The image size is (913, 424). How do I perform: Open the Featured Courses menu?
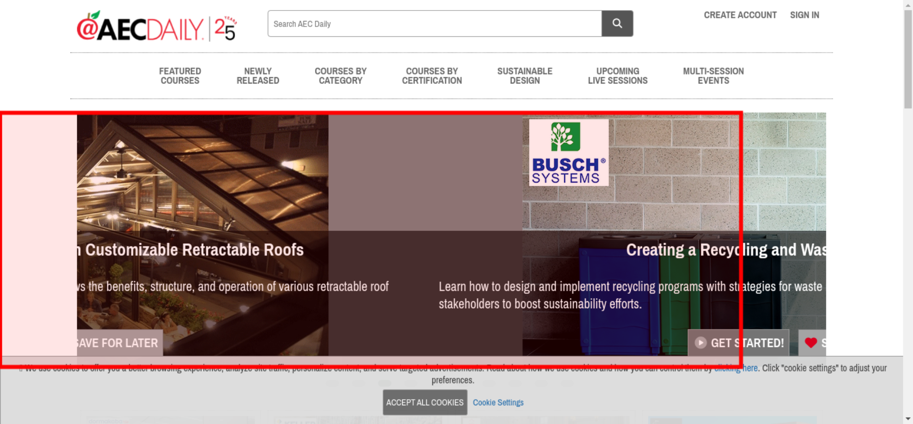point(180,76)
